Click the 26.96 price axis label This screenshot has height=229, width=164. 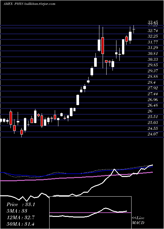(153, 100)
